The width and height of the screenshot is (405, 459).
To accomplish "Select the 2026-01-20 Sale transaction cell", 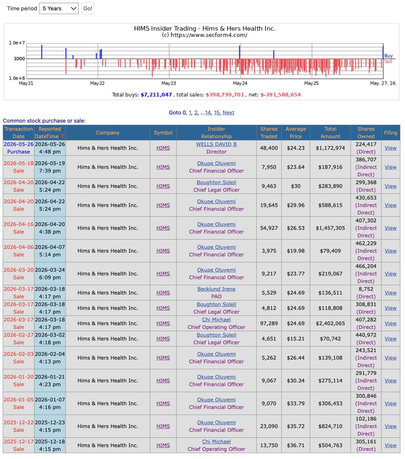I will 18,381.
